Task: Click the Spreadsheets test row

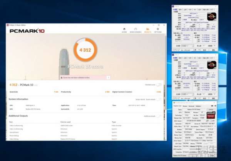Action: 85,132
